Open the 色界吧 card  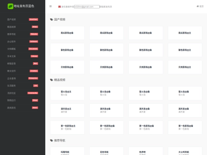146,151
